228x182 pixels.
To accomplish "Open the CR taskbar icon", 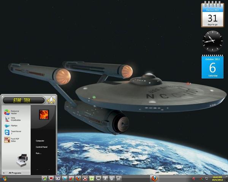I will pos(58,178).
